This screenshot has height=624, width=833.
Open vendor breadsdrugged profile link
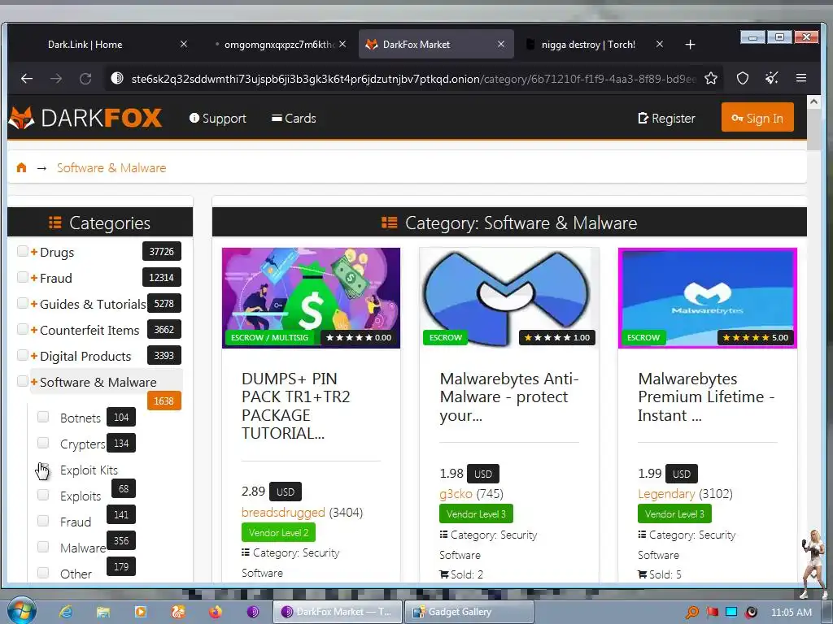(283, 513)
